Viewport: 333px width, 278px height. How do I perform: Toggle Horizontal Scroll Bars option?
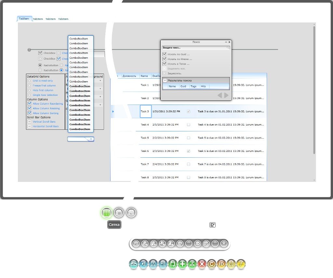pos(29,126)
